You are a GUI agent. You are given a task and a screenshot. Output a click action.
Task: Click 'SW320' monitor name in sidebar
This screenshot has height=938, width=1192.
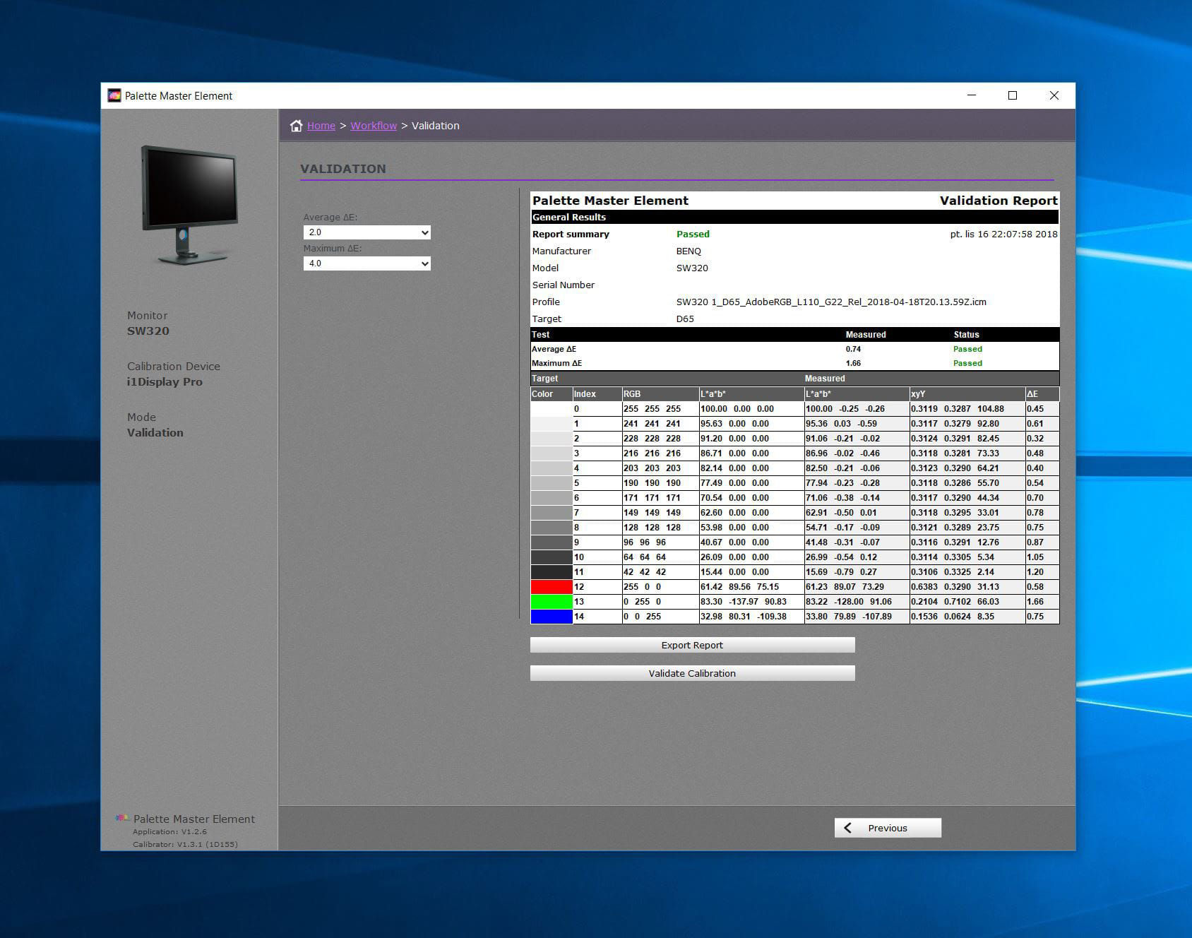click(x=148, y=331)
